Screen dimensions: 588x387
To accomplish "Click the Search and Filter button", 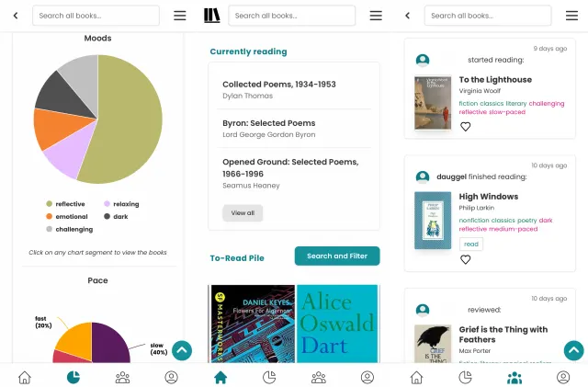I will pos(336,256).
